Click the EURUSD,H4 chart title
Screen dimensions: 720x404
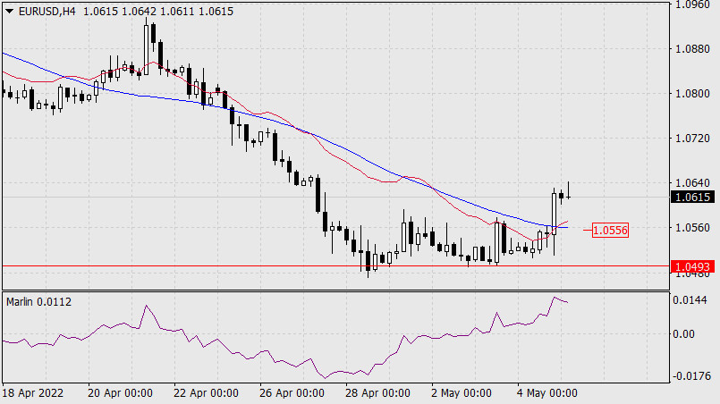point(47,12)
